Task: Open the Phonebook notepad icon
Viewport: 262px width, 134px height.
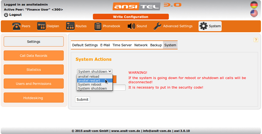Action: point(98,26)
